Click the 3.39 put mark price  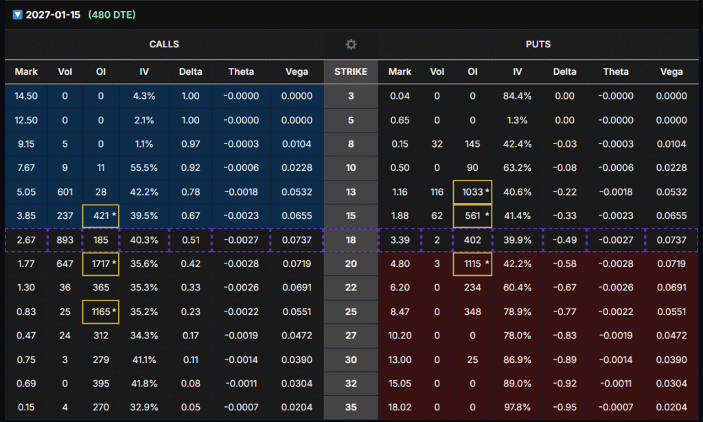coord(400,239)
